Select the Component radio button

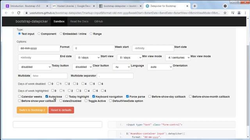39,34
